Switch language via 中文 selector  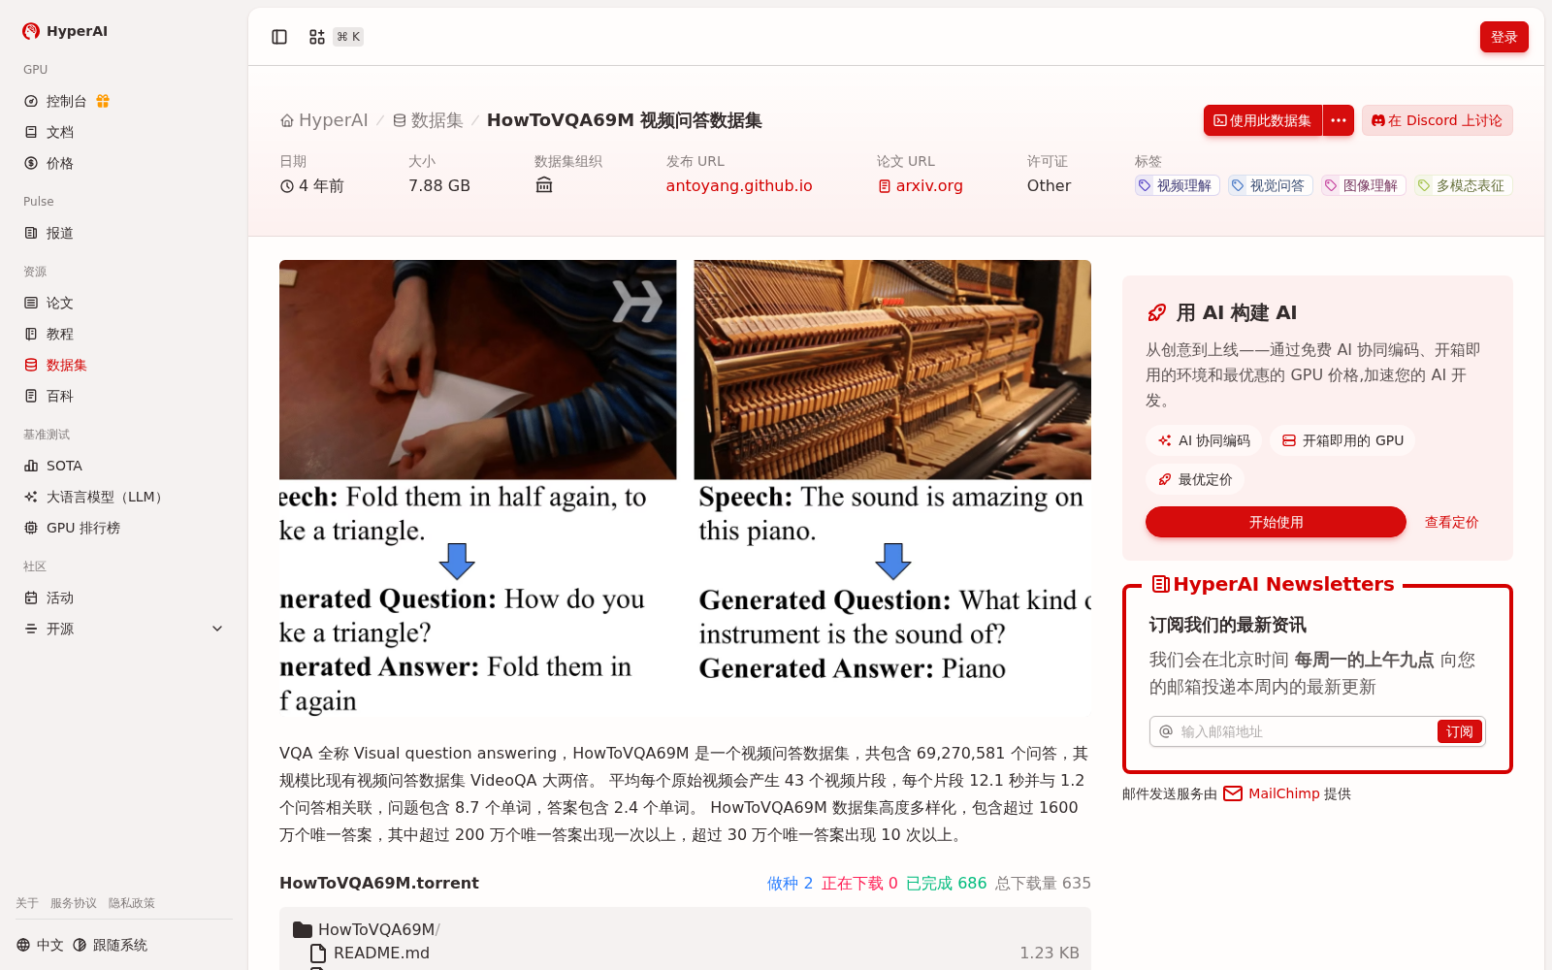(x=40, y=945)
